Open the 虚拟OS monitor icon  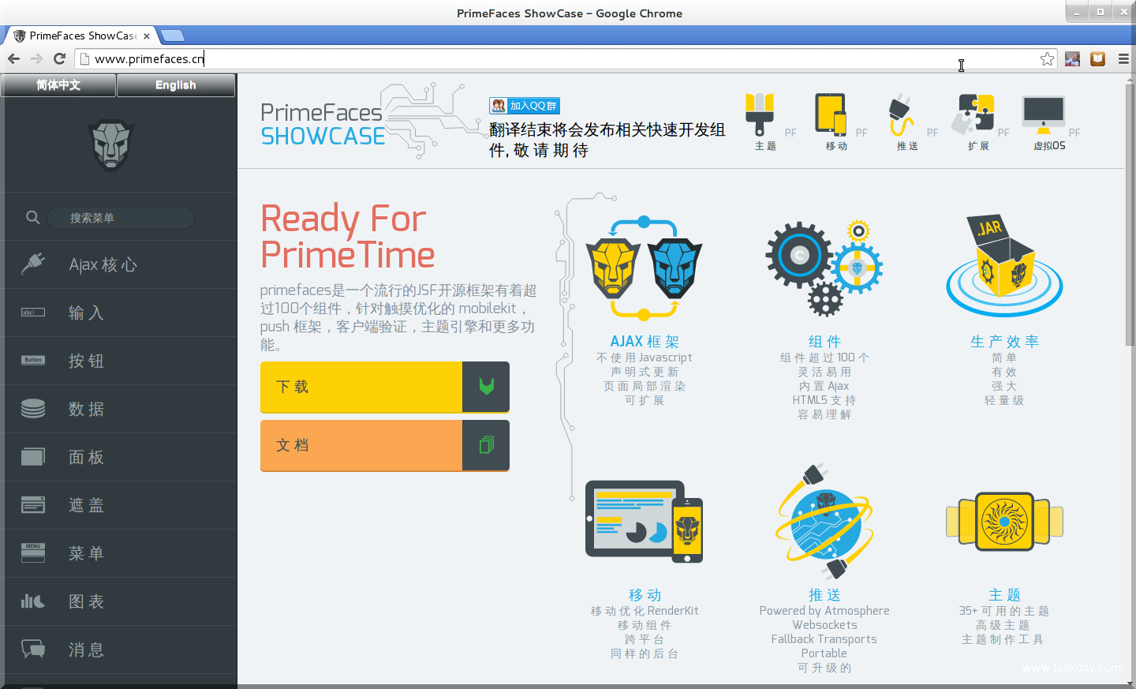pyautogui.click(x=1044, y=115)
